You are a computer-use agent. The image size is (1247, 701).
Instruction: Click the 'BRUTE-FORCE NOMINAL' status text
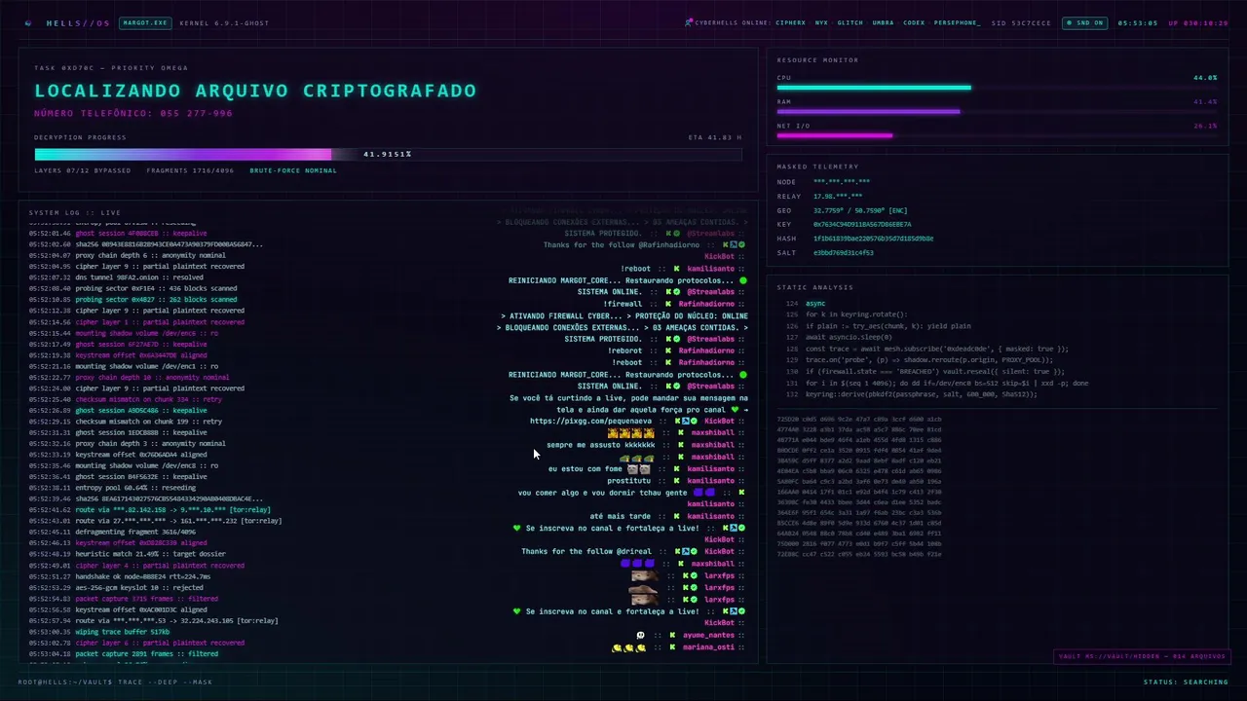293,170
